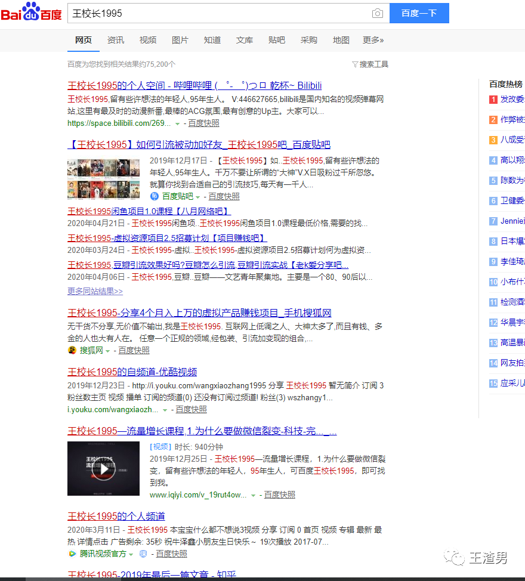Click the https://space.bilibili.com/269... URL

(x=119, y=123)
